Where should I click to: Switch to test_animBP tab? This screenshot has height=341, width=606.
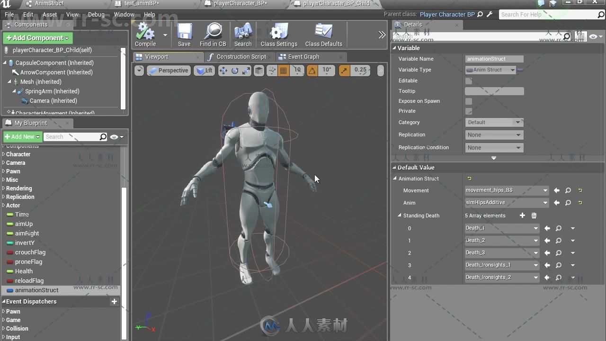point(141,3)
